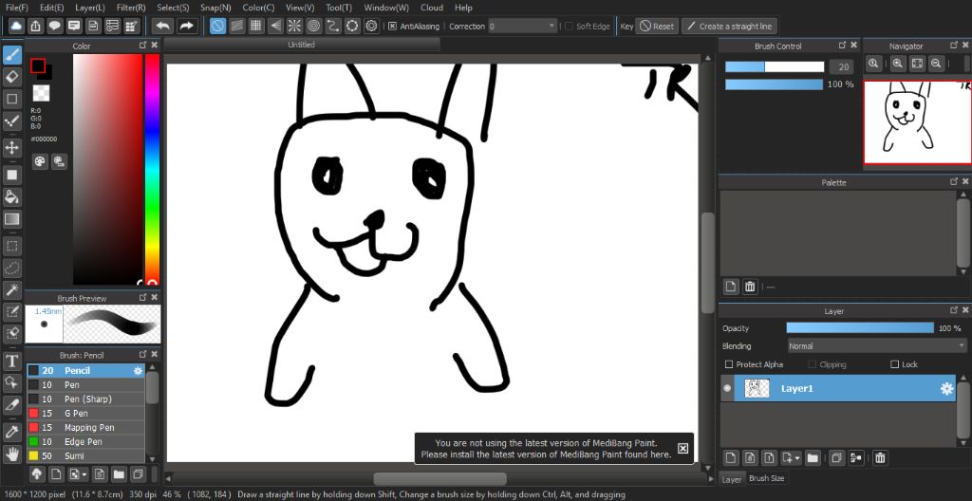
Task: Turn snap off using the circle-slash icon
Action: (217, 26)
